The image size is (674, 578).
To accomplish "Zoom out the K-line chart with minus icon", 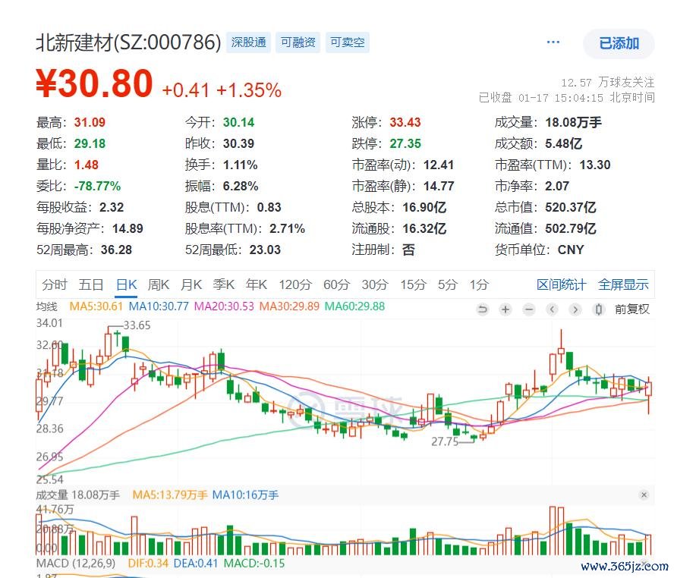I will (x=529, y=309).
